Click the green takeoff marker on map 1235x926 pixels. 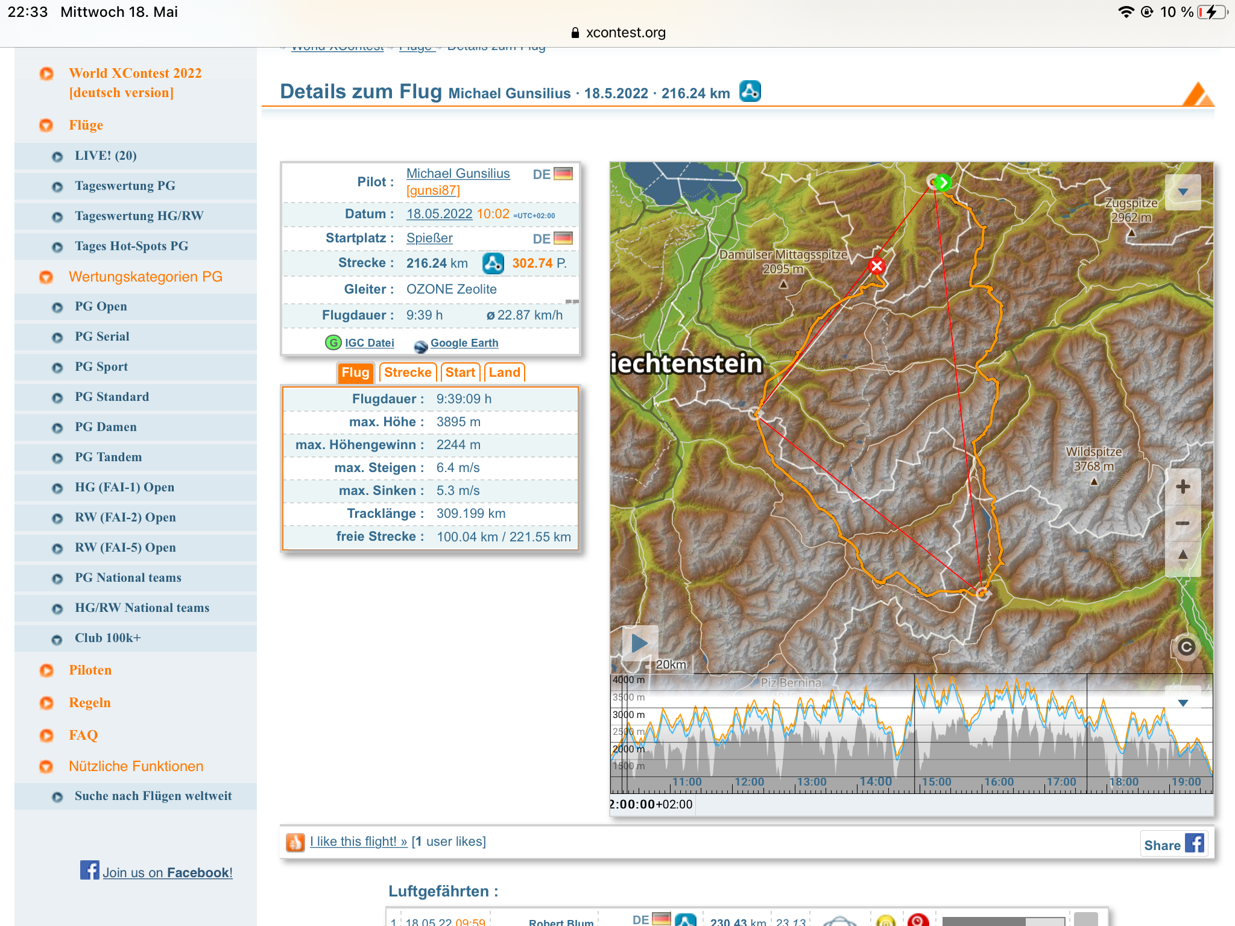point(943,181)
